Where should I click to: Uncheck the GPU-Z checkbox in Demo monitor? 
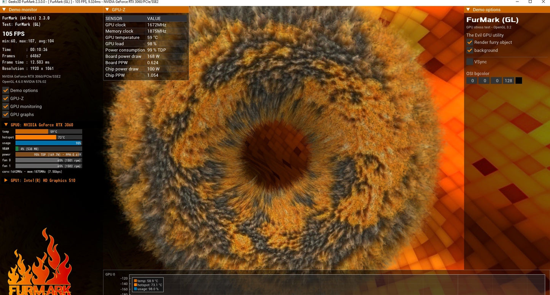(x=6, y=99)
